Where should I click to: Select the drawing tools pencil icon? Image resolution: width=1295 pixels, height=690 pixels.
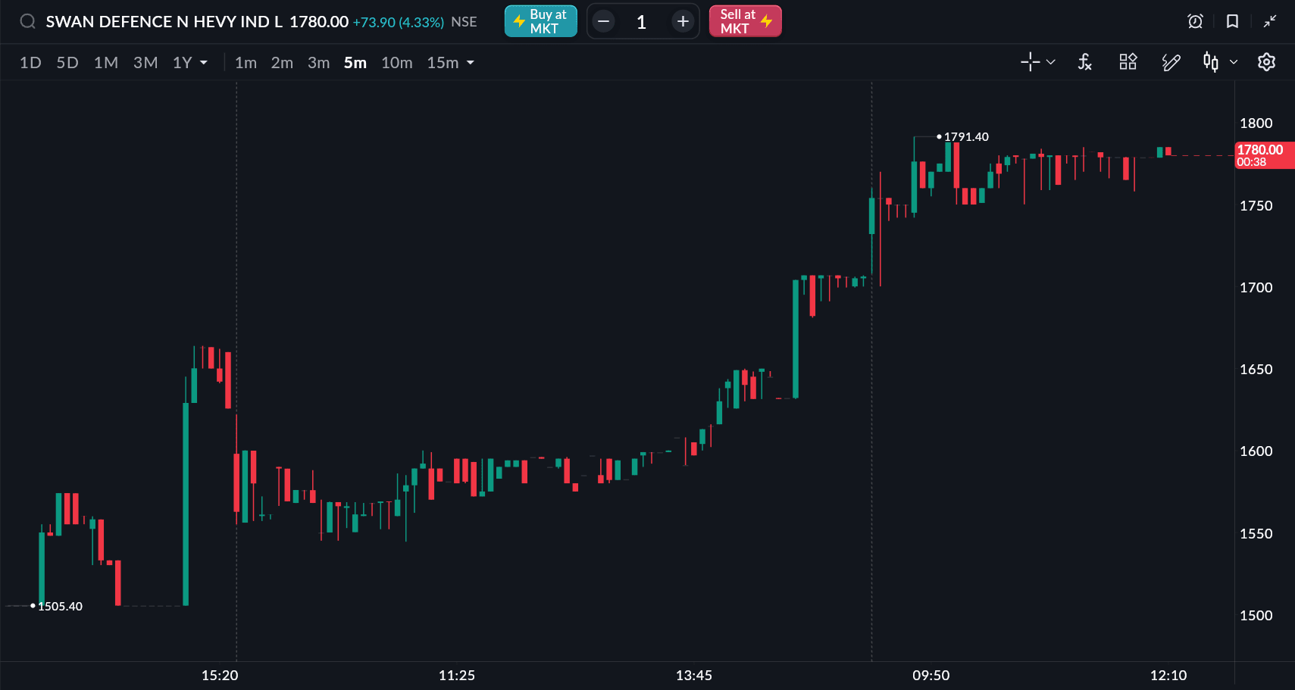1171,62
